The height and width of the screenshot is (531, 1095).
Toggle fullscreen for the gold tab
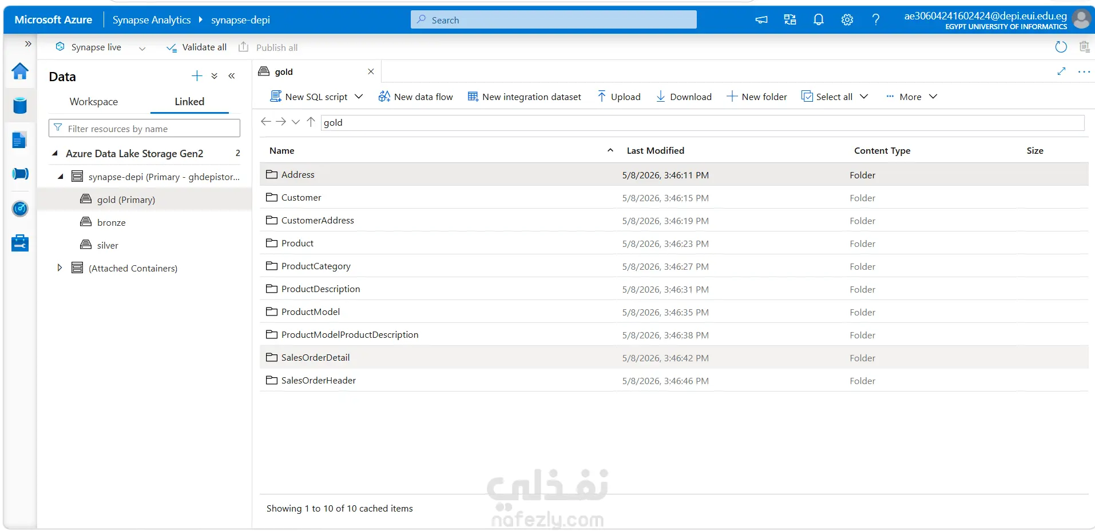(1061, 71)
